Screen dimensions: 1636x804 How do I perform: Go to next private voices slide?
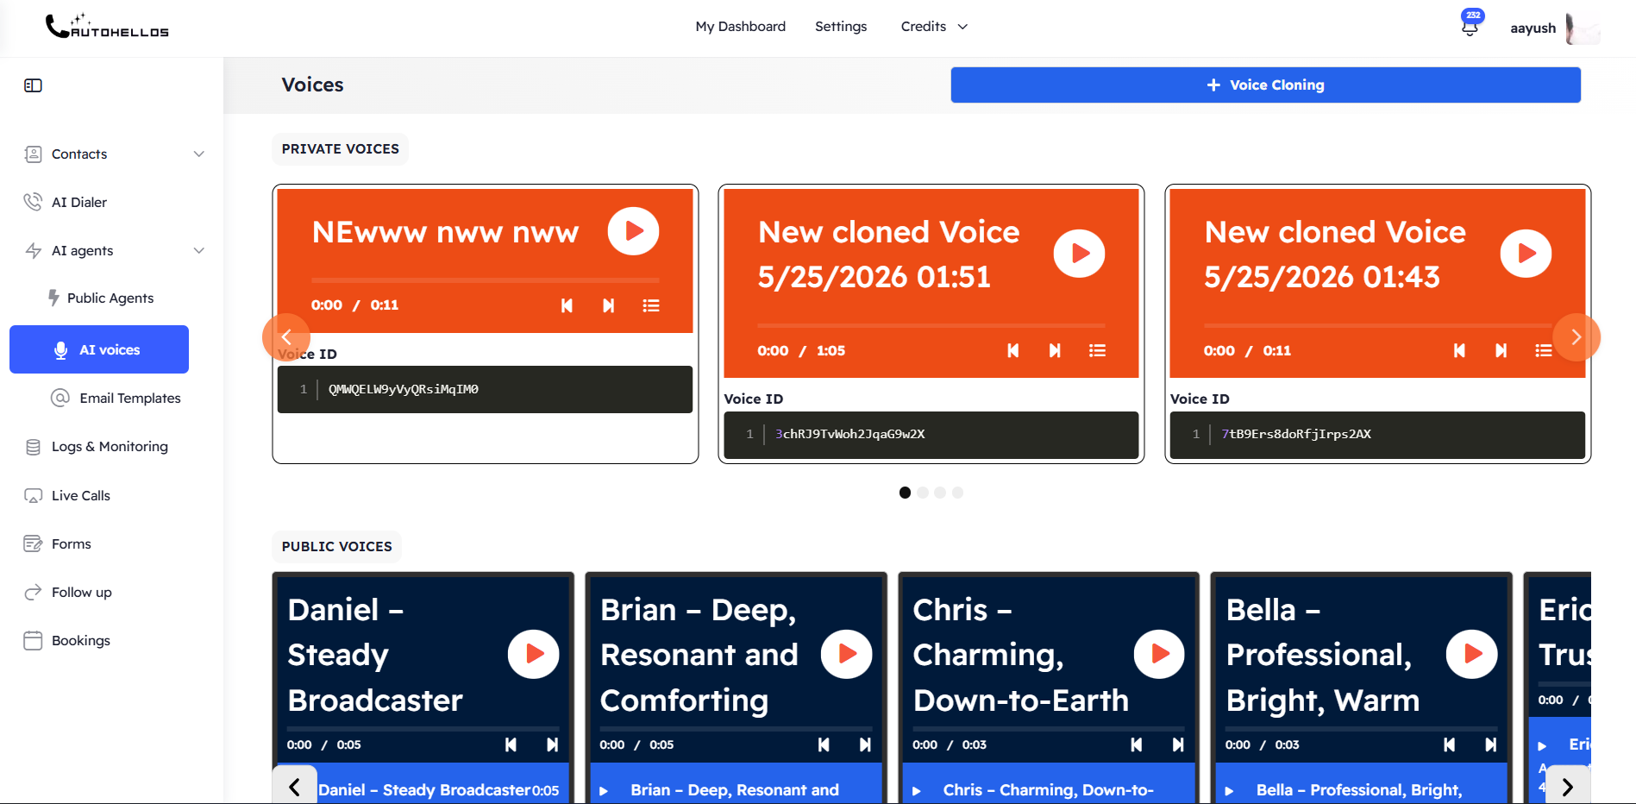pos(1576,337)
